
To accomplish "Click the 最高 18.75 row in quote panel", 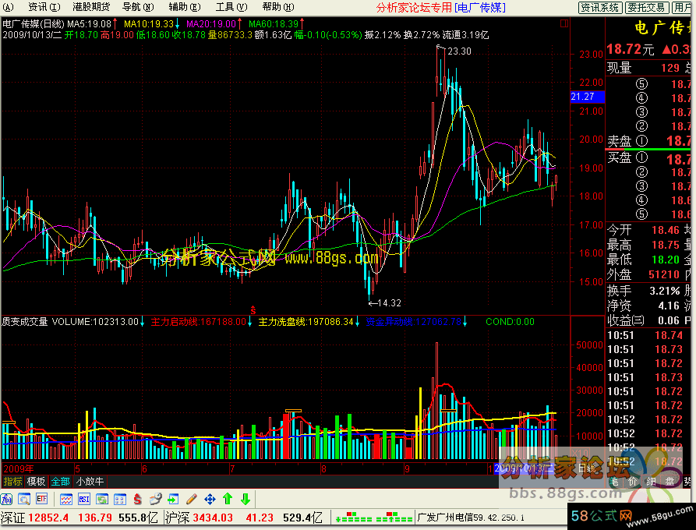I will click(x=643, y=245).
